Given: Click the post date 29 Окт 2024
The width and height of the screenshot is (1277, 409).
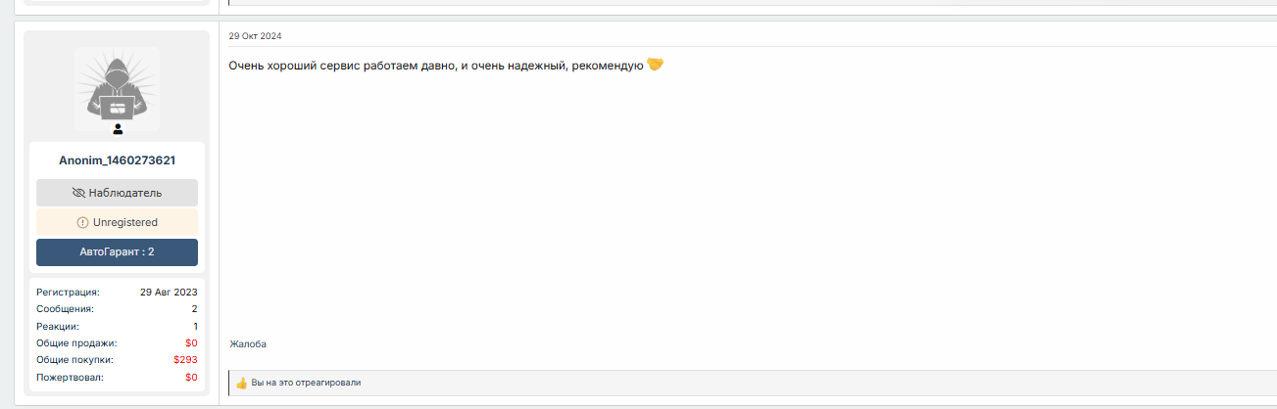Looking at the screenshot, I should [255, 36].
